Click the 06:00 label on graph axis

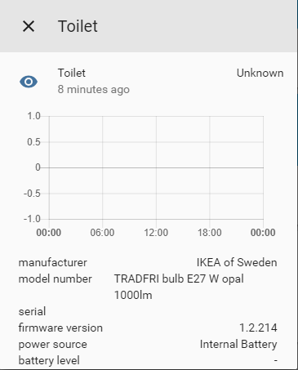pyautogui.click(x=102, y=233)
